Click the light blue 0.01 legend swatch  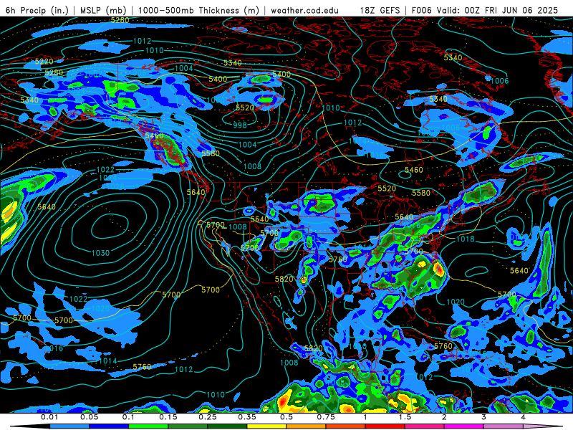click(x=69, y=426)
